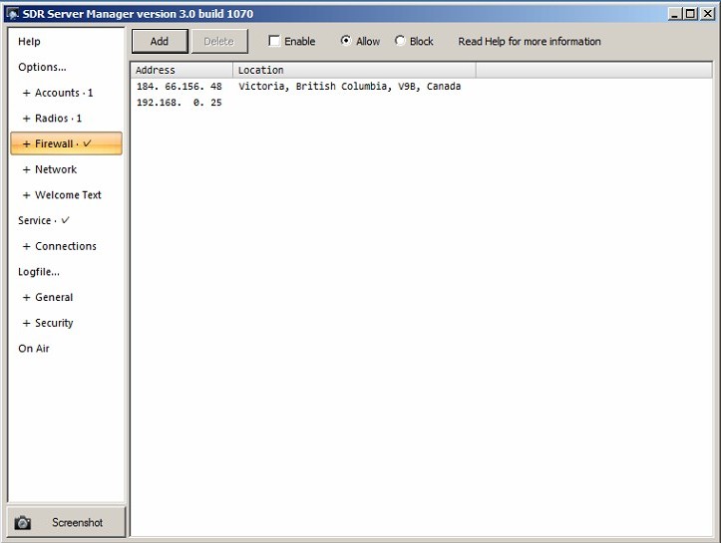Viewport: 721px width, 543px height.
Task: Expand the Firewall plus sign
Action: click(27, 143)
